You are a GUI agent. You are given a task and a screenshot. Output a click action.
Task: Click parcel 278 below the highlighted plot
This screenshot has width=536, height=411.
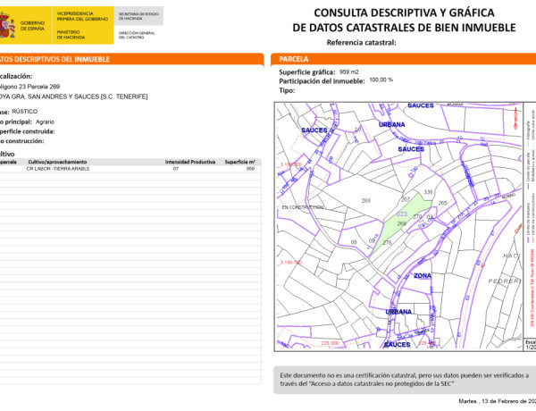[x=387, y=242]
